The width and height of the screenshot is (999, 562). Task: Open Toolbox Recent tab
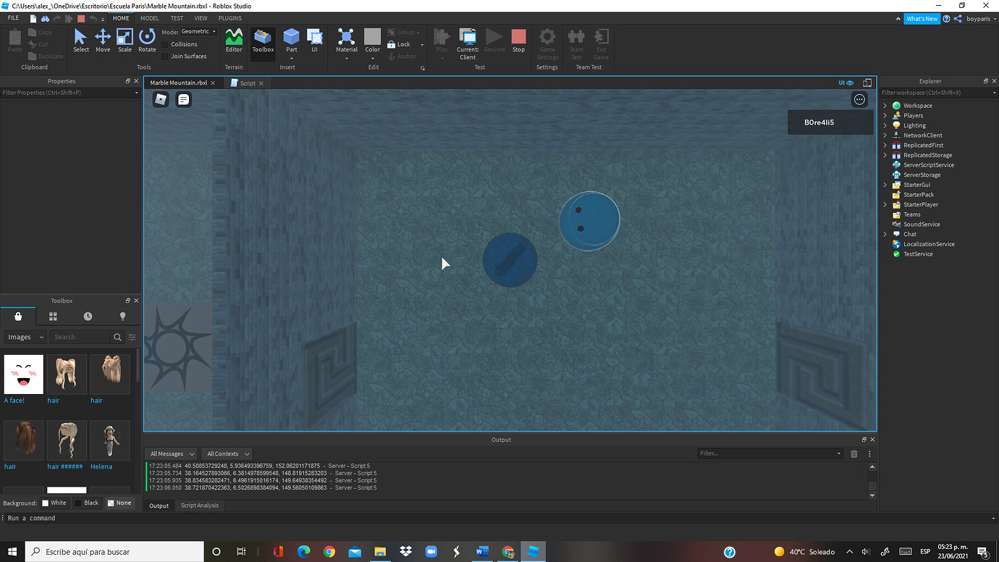[x=88, y=316]
